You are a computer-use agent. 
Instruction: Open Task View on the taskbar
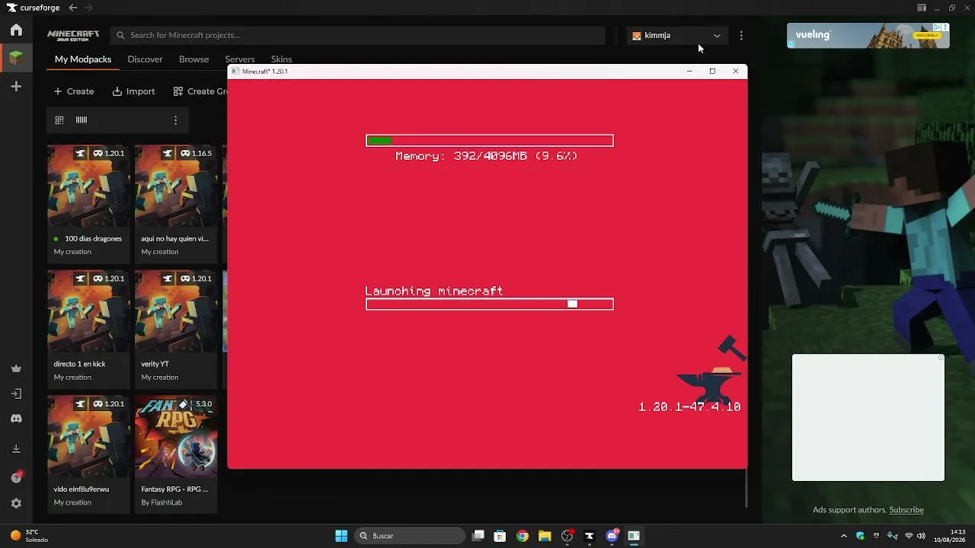[478, 536]
